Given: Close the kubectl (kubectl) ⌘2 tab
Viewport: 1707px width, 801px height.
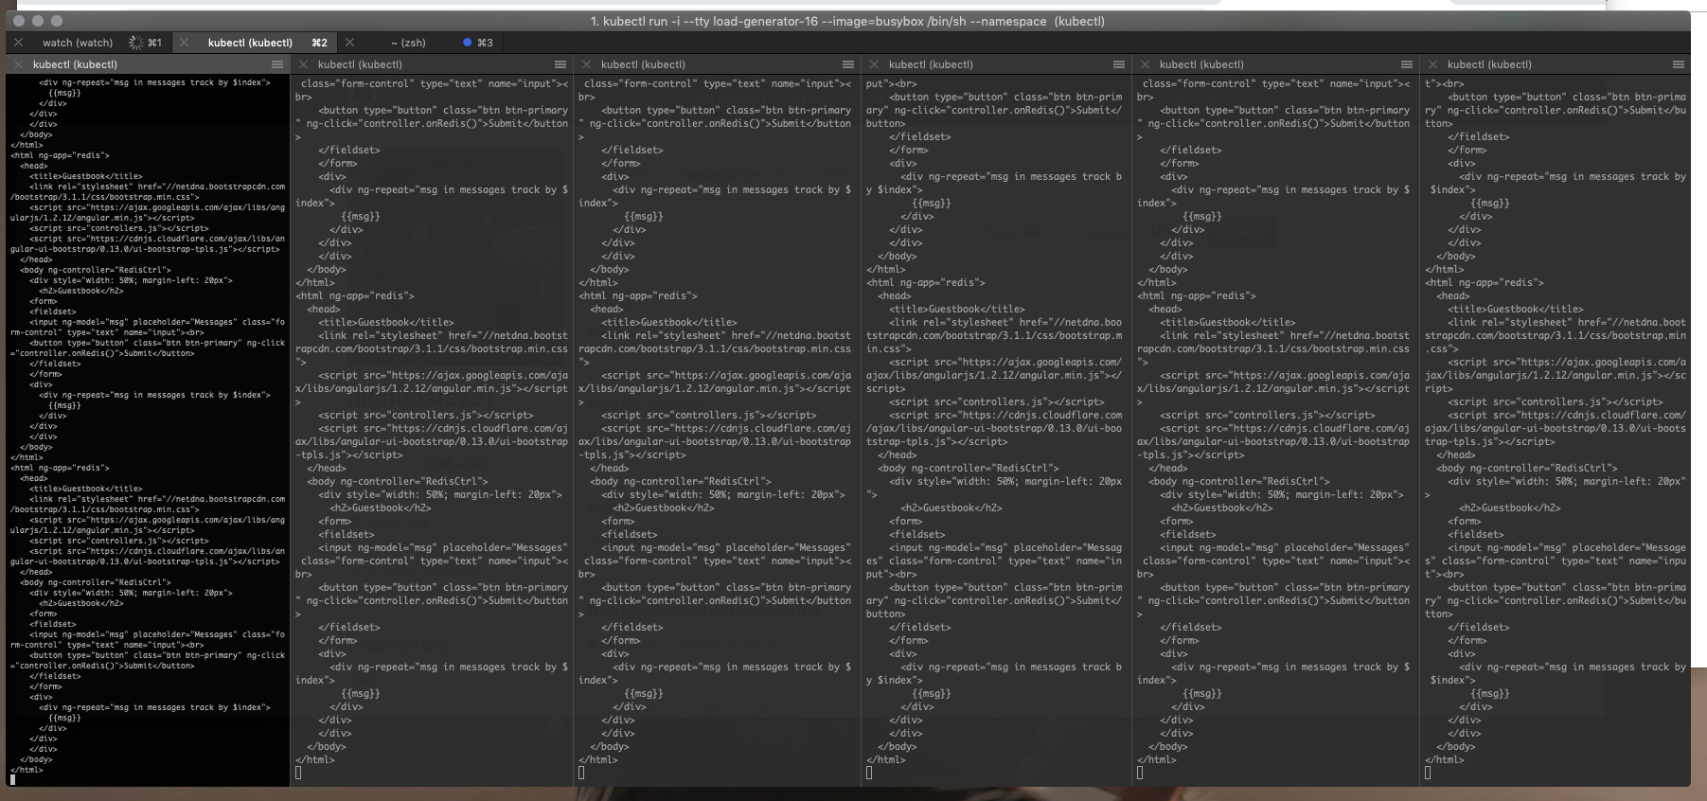Looking at the screenshot, I should click(x=184, y=43).
